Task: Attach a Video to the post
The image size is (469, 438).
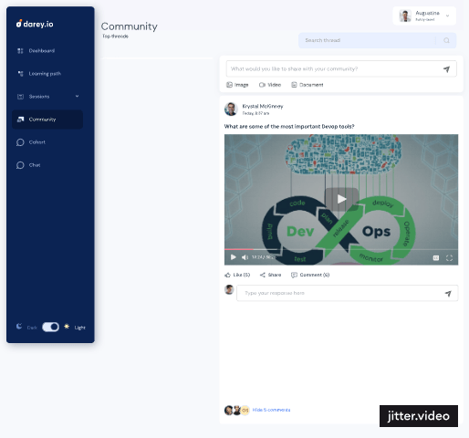Action: pyautogui.click(x=270, y=85)
